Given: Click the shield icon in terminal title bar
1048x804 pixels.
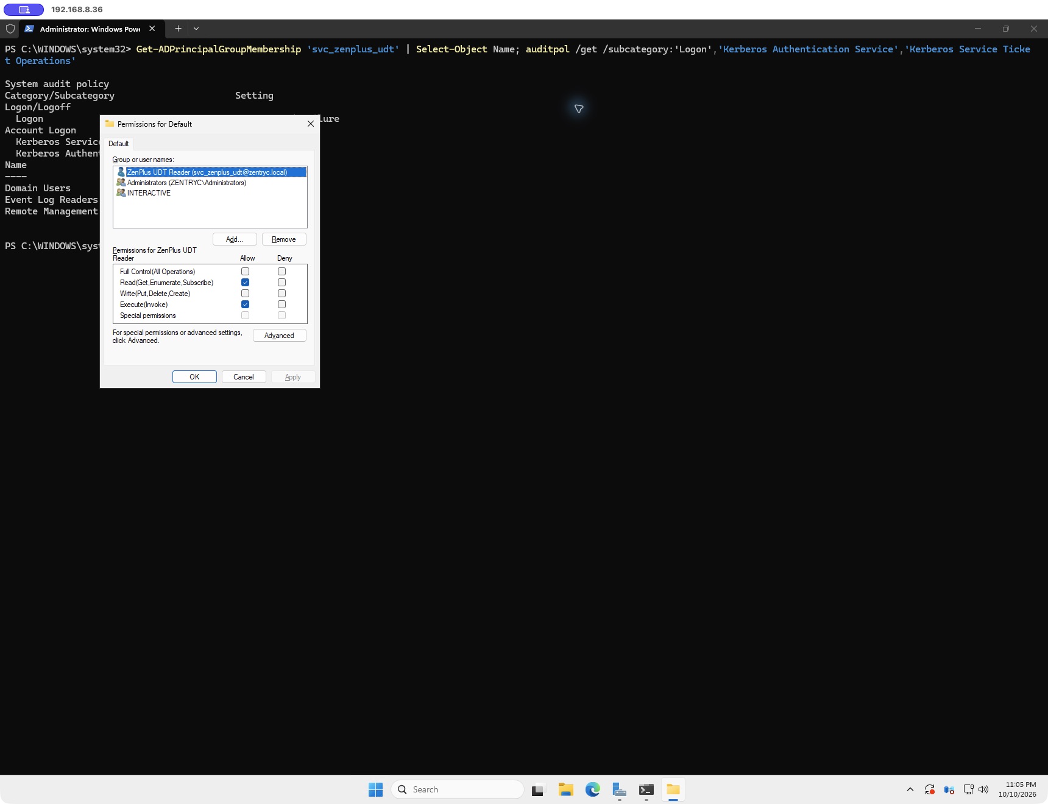Looking at the screenshot, I should click(10, 29).
